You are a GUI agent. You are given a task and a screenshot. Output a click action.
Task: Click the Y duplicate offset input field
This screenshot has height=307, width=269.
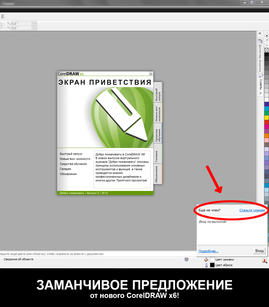(x=21, y=28)
